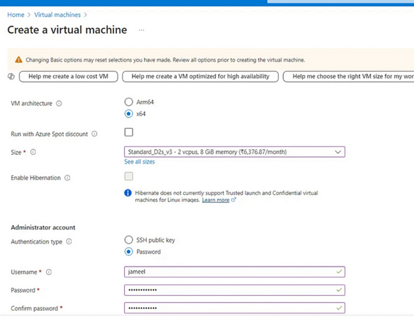Click the info icon next to Username

[x=49, y=272]
